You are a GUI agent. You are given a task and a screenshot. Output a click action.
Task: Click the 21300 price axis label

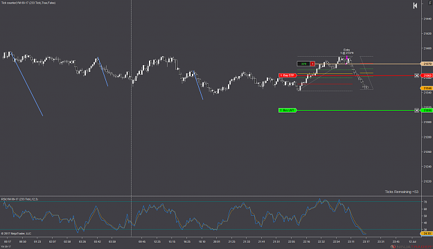tap(427, 122)
